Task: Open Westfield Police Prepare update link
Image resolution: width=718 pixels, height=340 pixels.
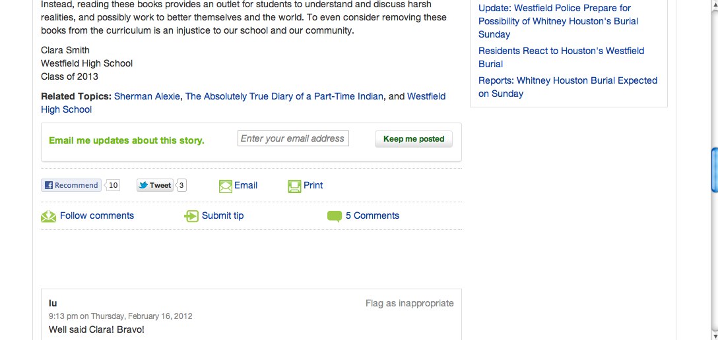Action: pos(558,21)
